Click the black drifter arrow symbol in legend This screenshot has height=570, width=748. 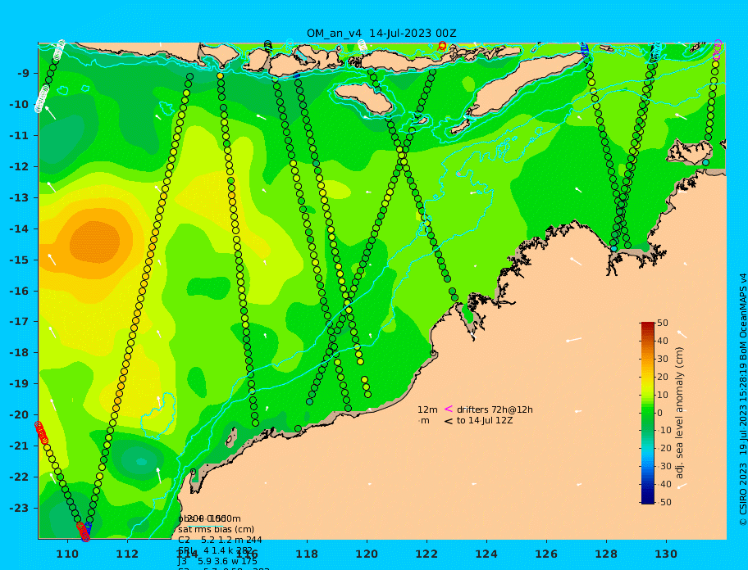449,421
